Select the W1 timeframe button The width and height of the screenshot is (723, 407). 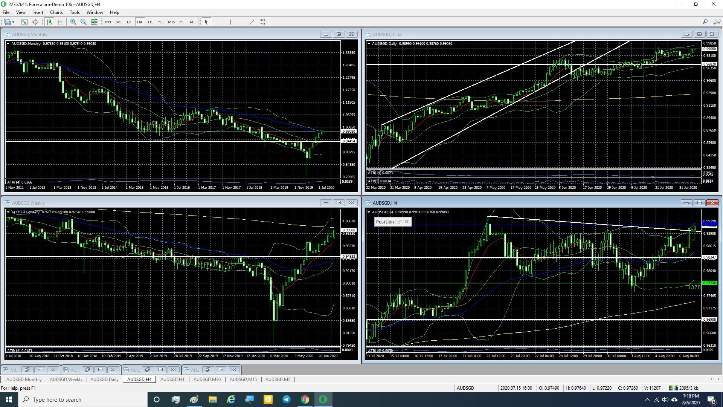[x=119, y=22]
